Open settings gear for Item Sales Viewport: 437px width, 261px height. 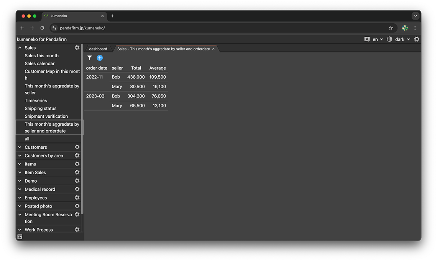(77, 172)
